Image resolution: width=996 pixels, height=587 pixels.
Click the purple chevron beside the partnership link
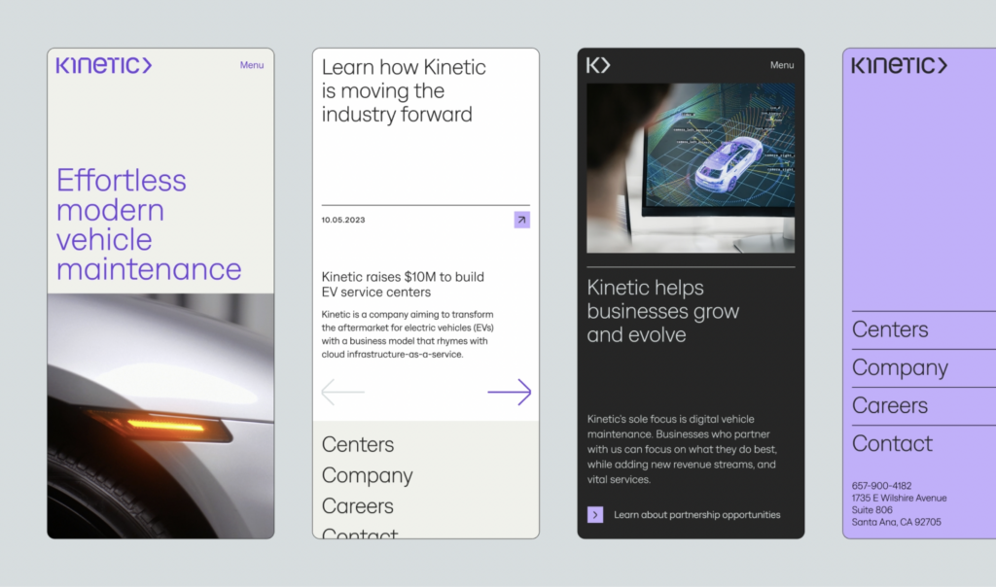595,514
